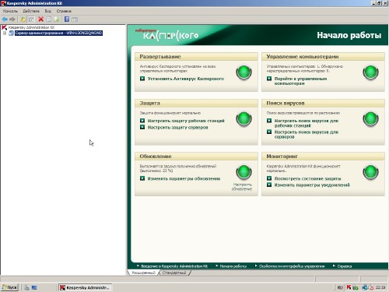Click arrow icon beside Установить Антивирус Касперского
389x292 pixels.
pyautogui.click(x=142, y=79)
